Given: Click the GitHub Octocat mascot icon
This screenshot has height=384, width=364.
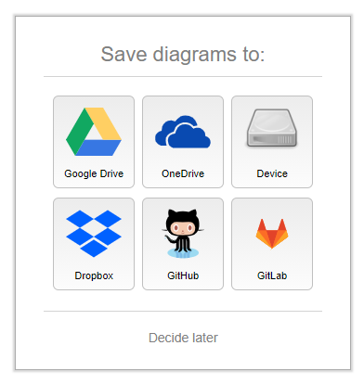Looking at the screenshot, I should [x=183, y=234].
